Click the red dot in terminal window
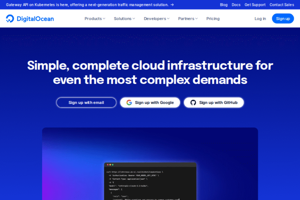This screenshot has height=200, width=300. (107, 165)
